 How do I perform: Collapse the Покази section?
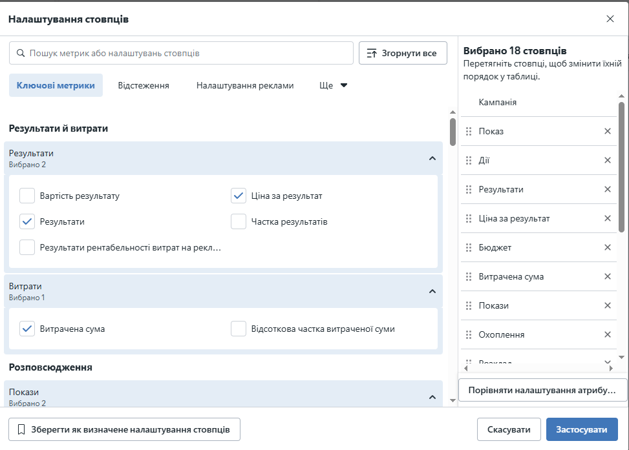tap(432, 397)
